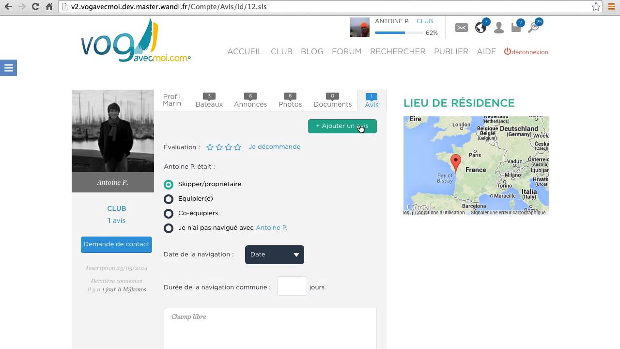Image resolution: width=620 pixels, height=349 pixels.
Task: Open the Chrome menu icon
Action: (x=611, y=7)
